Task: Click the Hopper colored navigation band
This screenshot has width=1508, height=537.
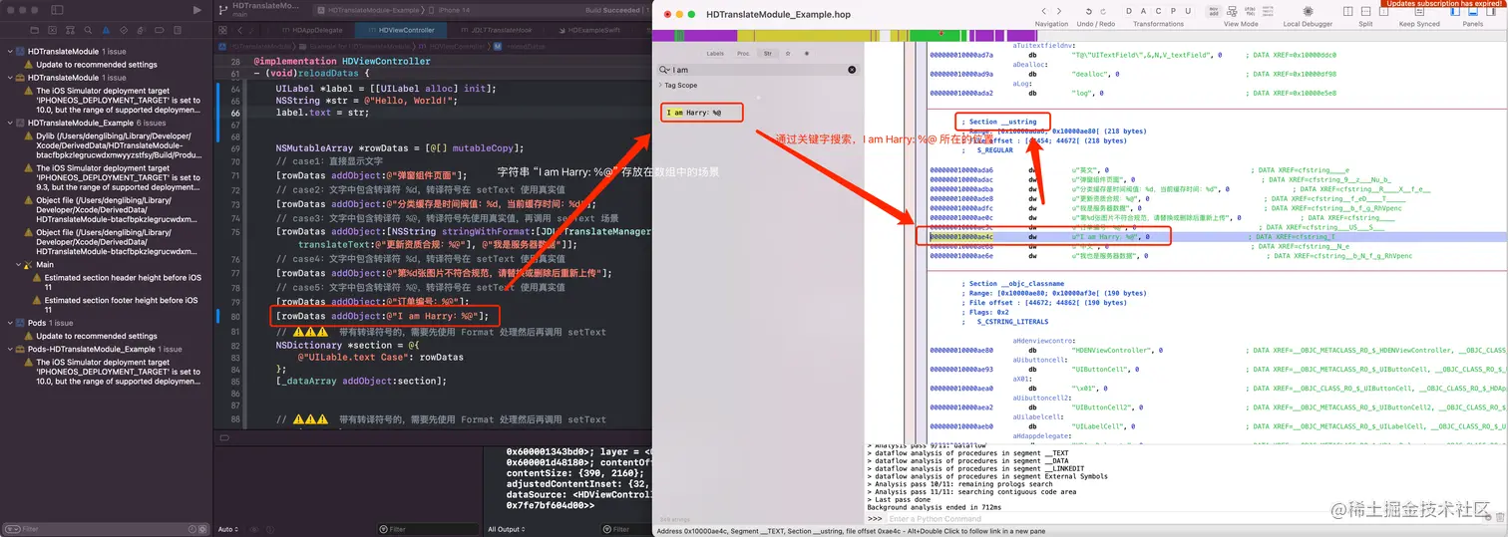Action: coord(1078,35)
